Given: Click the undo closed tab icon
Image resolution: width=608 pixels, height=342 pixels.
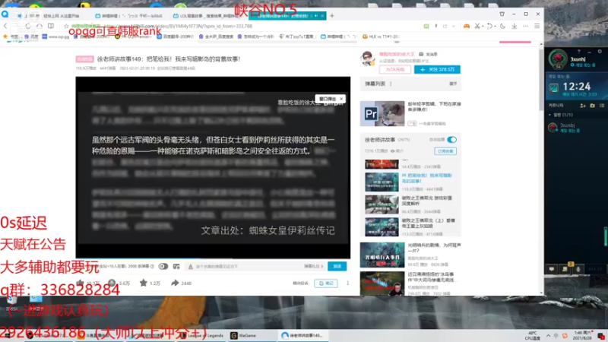Looking at the screenshot, I should (489, 26).
